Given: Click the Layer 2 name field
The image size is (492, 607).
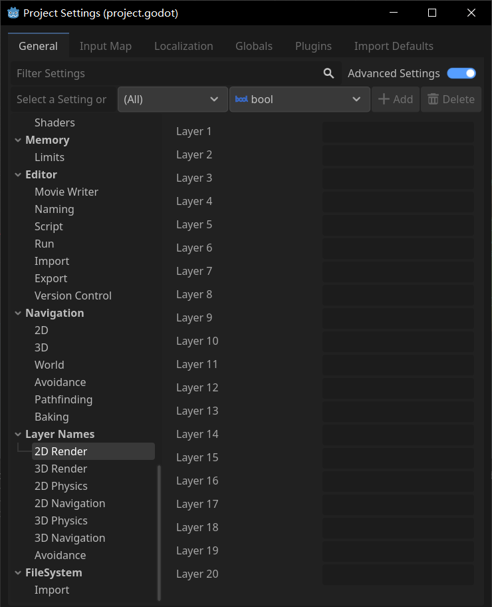Looking at the screenshot, I should (x=398, y=155).
